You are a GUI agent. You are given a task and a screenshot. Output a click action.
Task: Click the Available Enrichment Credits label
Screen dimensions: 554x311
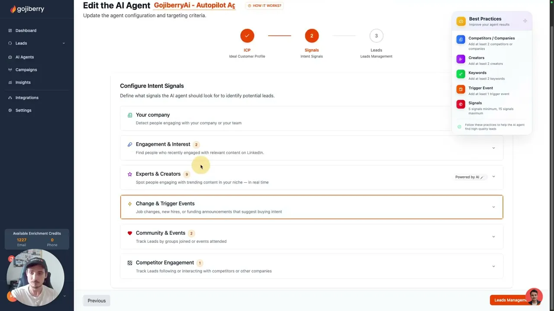coord(37,234)
